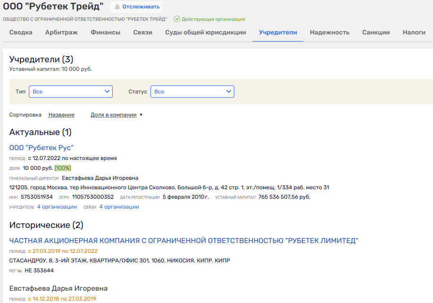This screenshot has width=433, height=303.
Task: Click Уставный капитал: 10 000 руб. line
Action: [51, 69]
